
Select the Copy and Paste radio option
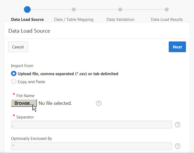click(x=14, y=82)
